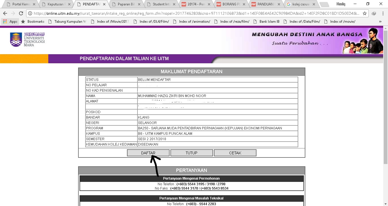Close the Keputusan tab
Viewport: 388px width, 206px height.
tap(69, 4)
